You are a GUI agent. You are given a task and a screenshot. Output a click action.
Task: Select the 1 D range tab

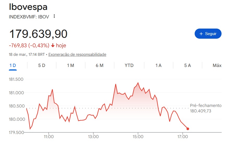click(13, 65)
